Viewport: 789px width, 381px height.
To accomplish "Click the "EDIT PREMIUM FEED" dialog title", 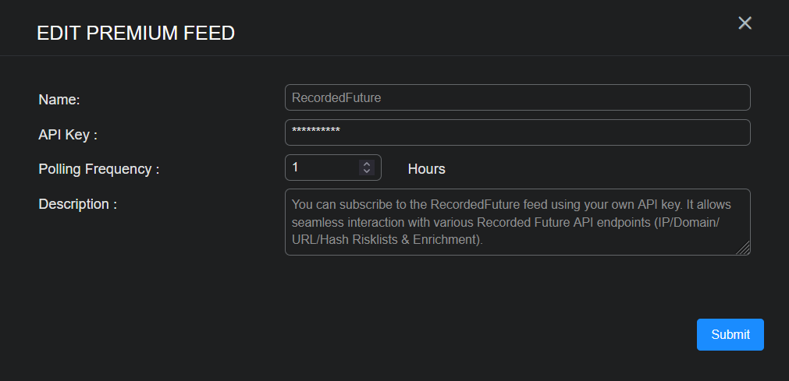I will point(136,33).
